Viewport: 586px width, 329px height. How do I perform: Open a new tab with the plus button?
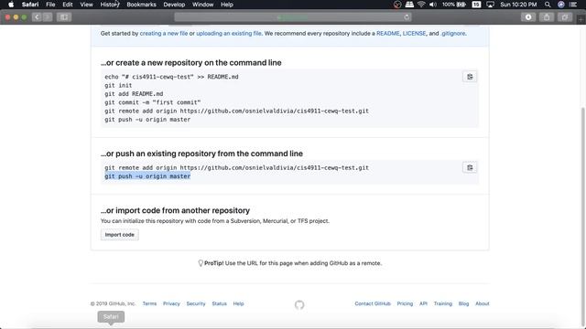click(x=581, y=19)
